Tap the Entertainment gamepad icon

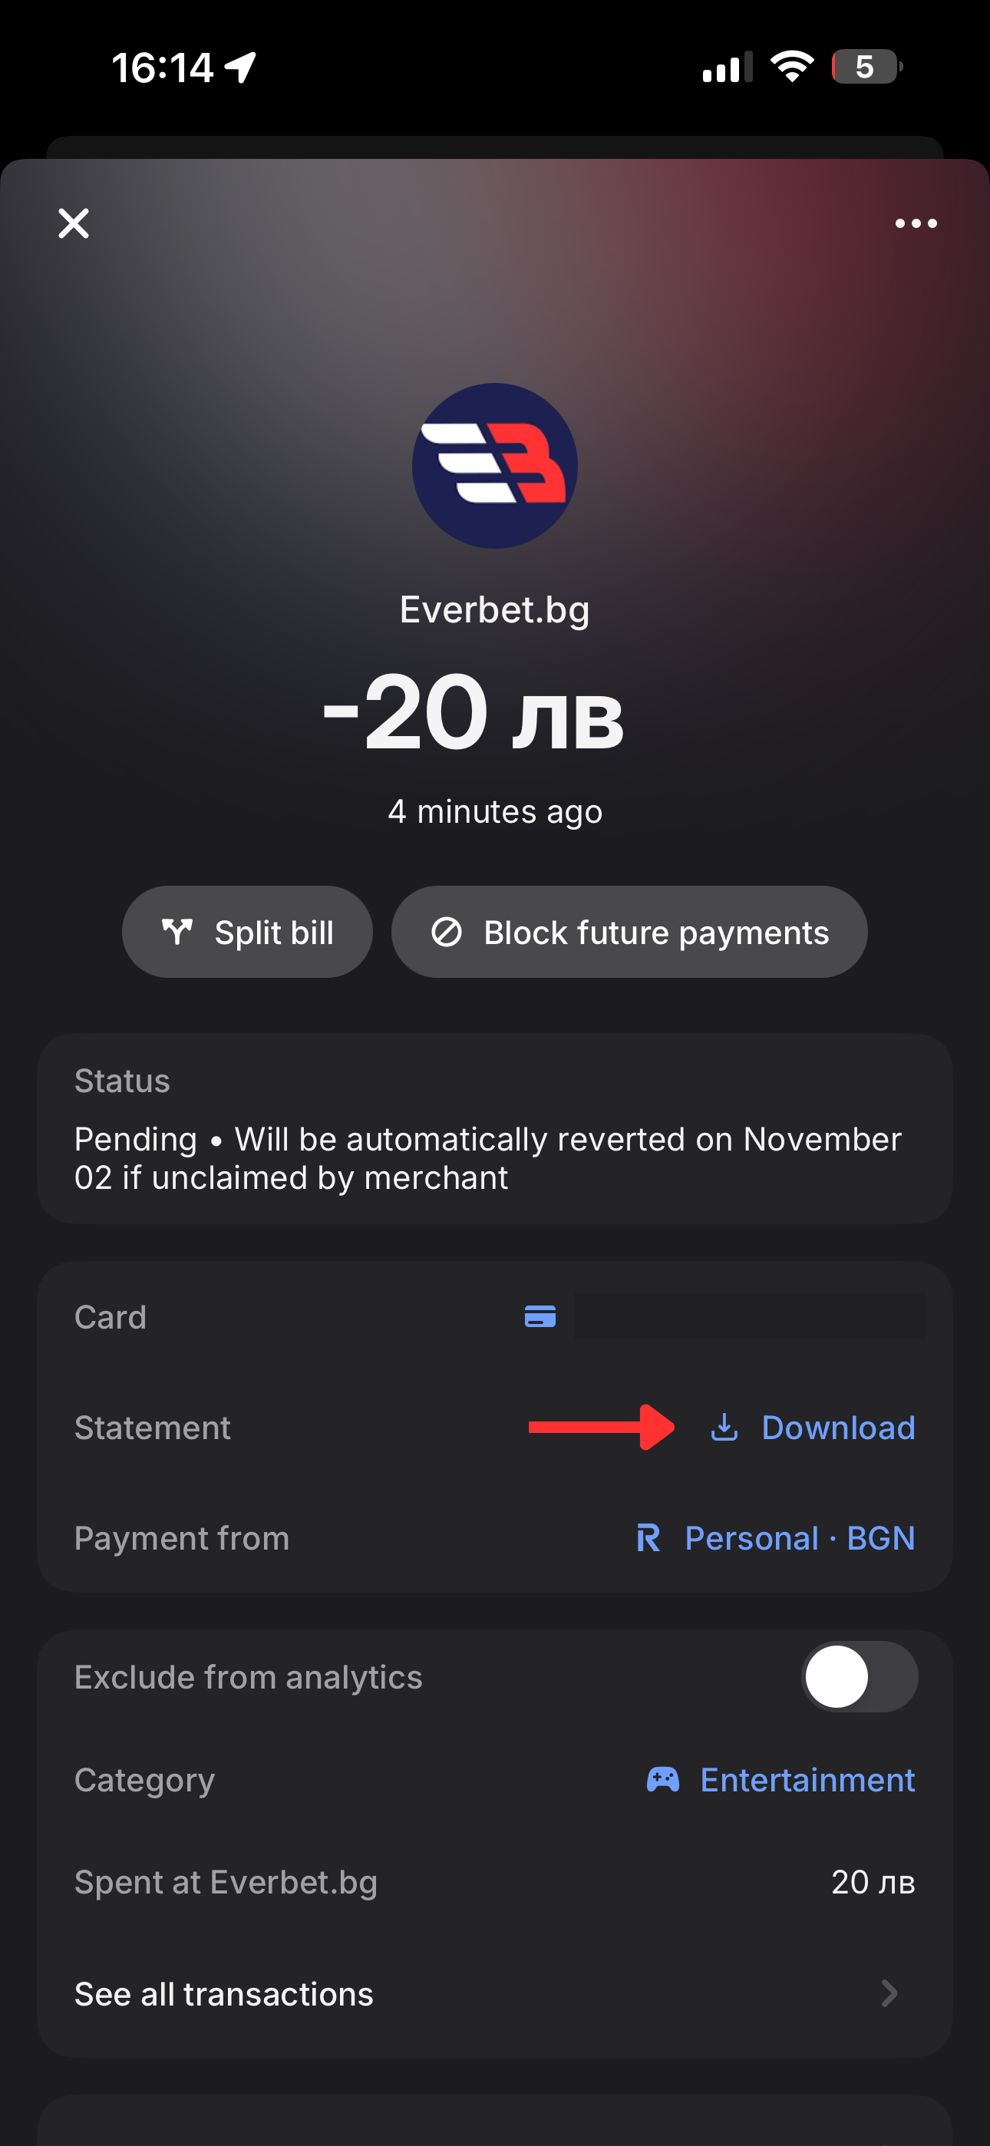tap(663, 1779)
